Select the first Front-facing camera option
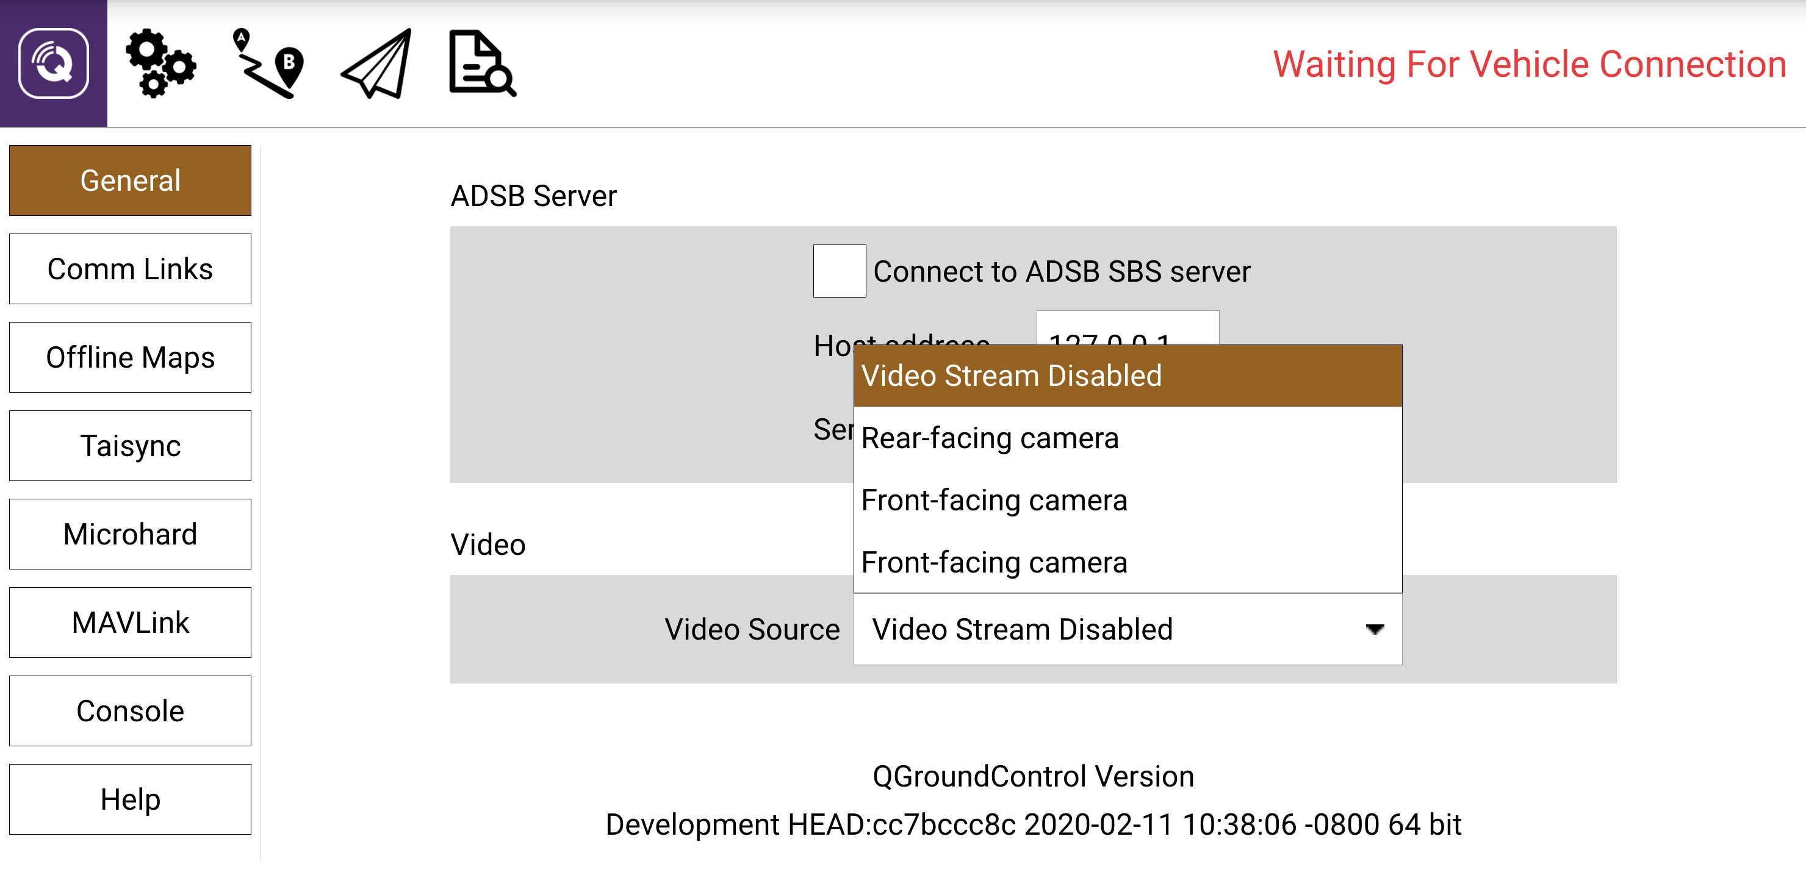This screenshot has width=1806, height=878. tap(995, 499)
